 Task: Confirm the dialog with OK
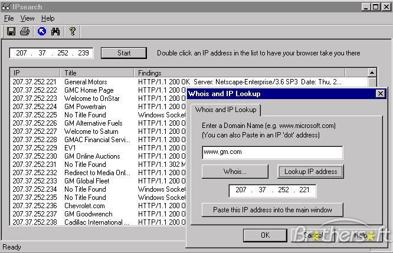click(x=265, y=235)
